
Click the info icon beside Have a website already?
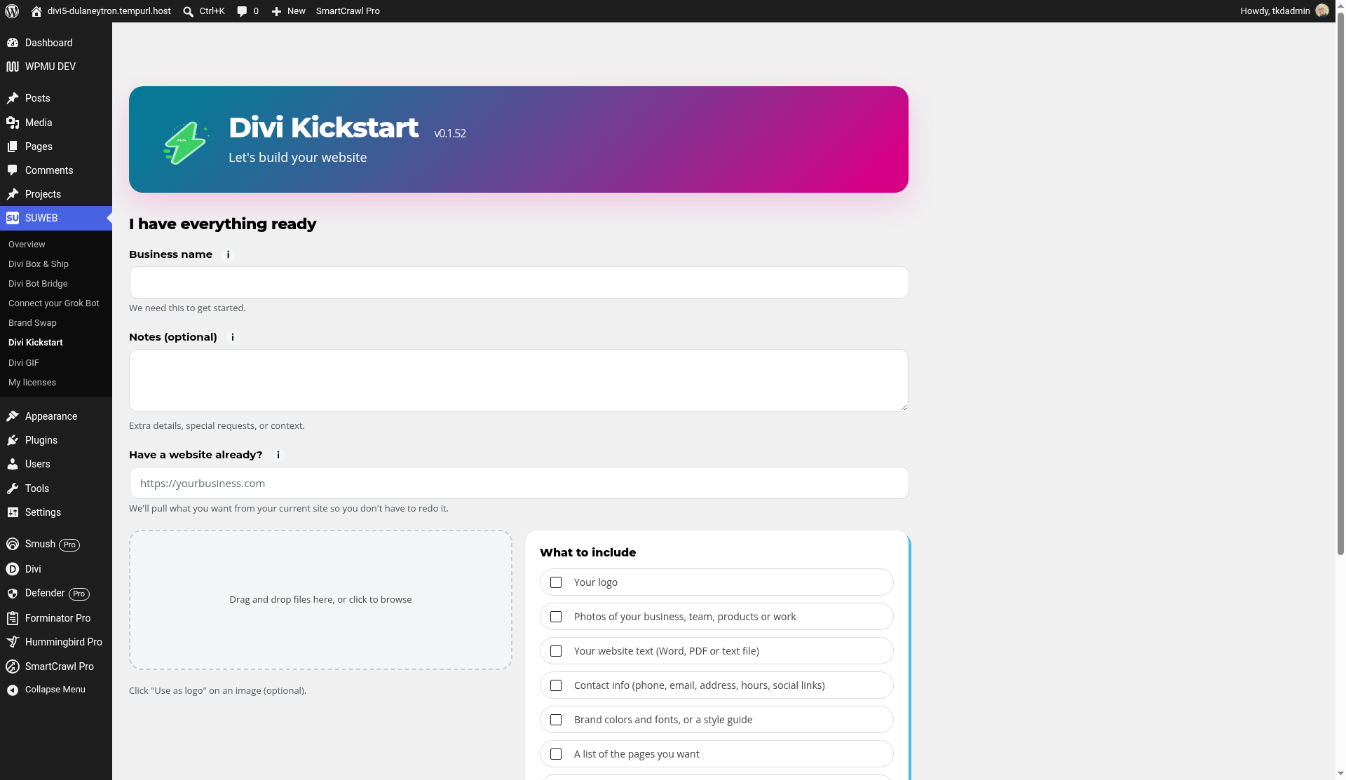[x=278, y=455]
